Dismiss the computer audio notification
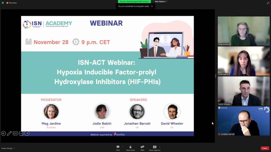Viewport: 271px width, 152px height. pos(152,6)
